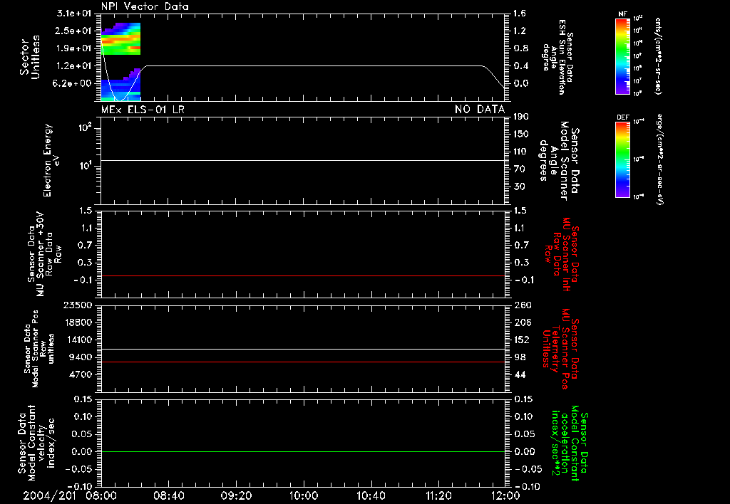730x504 pixels.
Task: Click the 12:00 time tick label
Action: (x=505, y=496)
